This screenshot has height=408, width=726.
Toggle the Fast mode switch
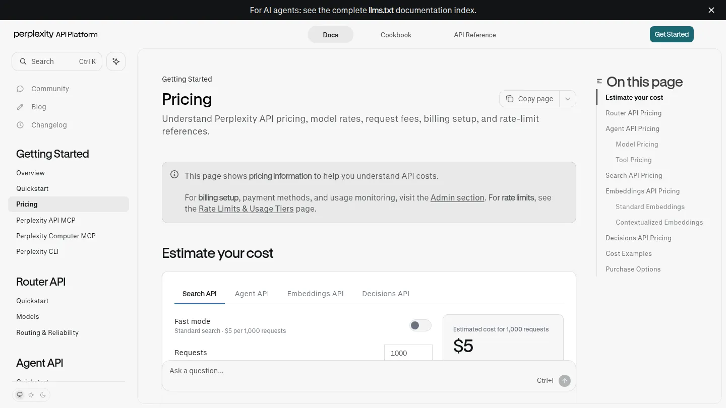pos(420,325)
